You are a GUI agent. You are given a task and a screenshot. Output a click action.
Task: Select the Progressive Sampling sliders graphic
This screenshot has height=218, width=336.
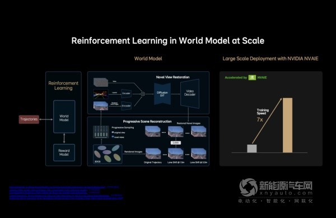tap(101, 132)
